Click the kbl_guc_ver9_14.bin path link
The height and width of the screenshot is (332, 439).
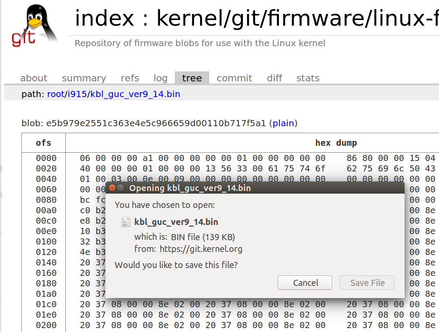point(134,94)
